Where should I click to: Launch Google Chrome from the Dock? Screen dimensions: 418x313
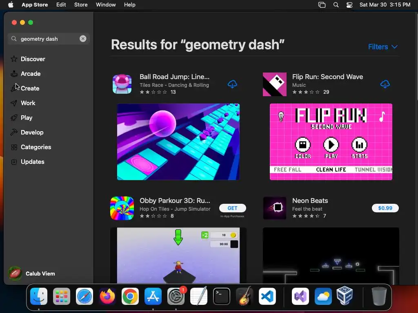[130, 296]
